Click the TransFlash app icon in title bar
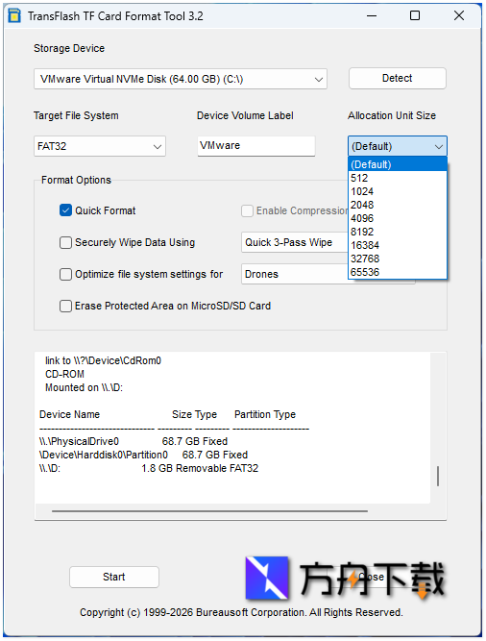 coord(14,16)
